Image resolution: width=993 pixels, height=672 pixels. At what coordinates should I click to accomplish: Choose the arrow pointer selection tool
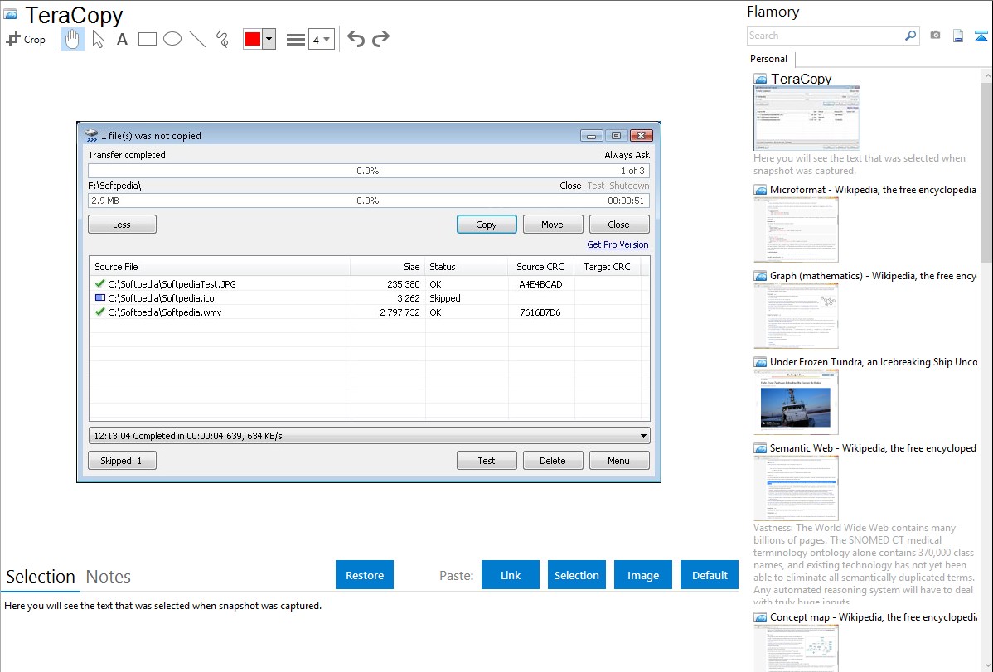coord(98,39)
